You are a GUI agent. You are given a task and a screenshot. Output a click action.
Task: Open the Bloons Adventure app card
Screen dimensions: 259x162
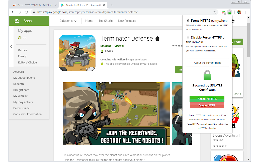tap(227, 124)
